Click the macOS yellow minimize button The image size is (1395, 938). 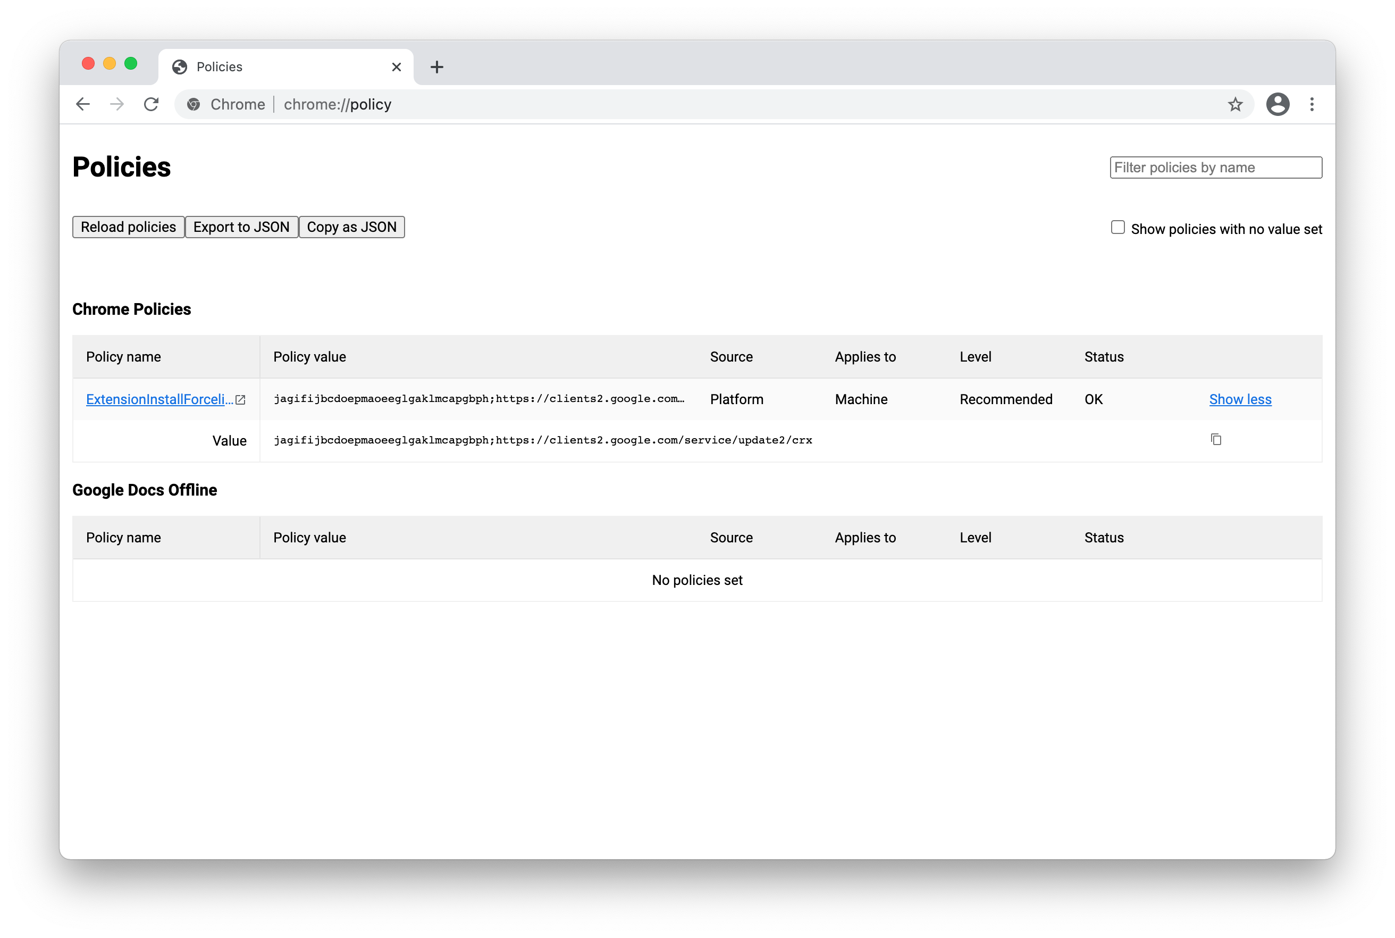coord(110,63)
